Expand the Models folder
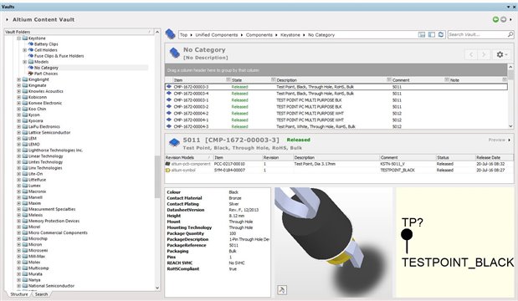The image size is (518, 301). [x=25, y=62]
